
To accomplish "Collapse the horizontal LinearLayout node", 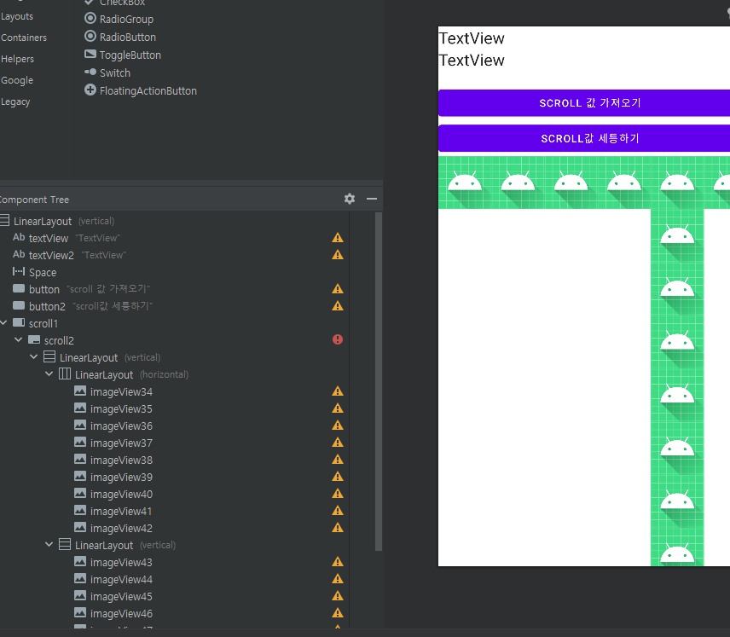I will tap(49, 374).
